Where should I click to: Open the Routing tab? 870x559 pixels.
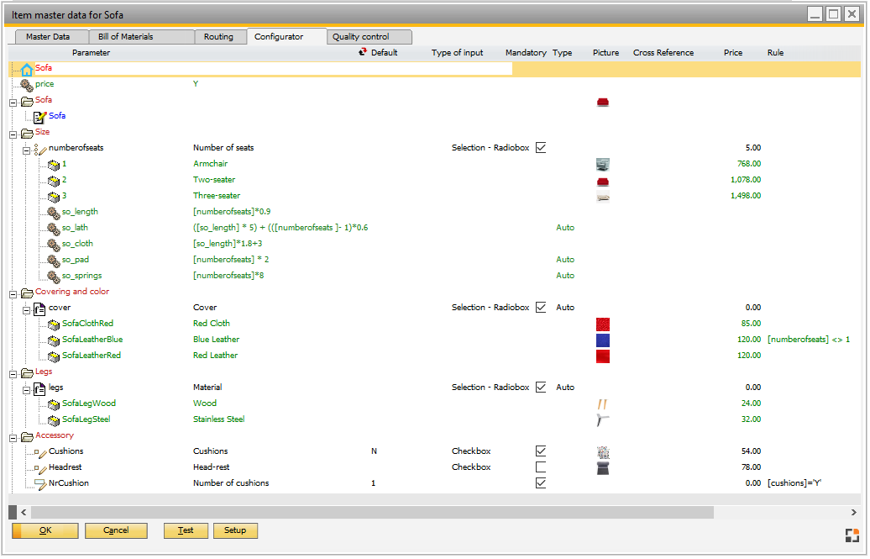219,36
